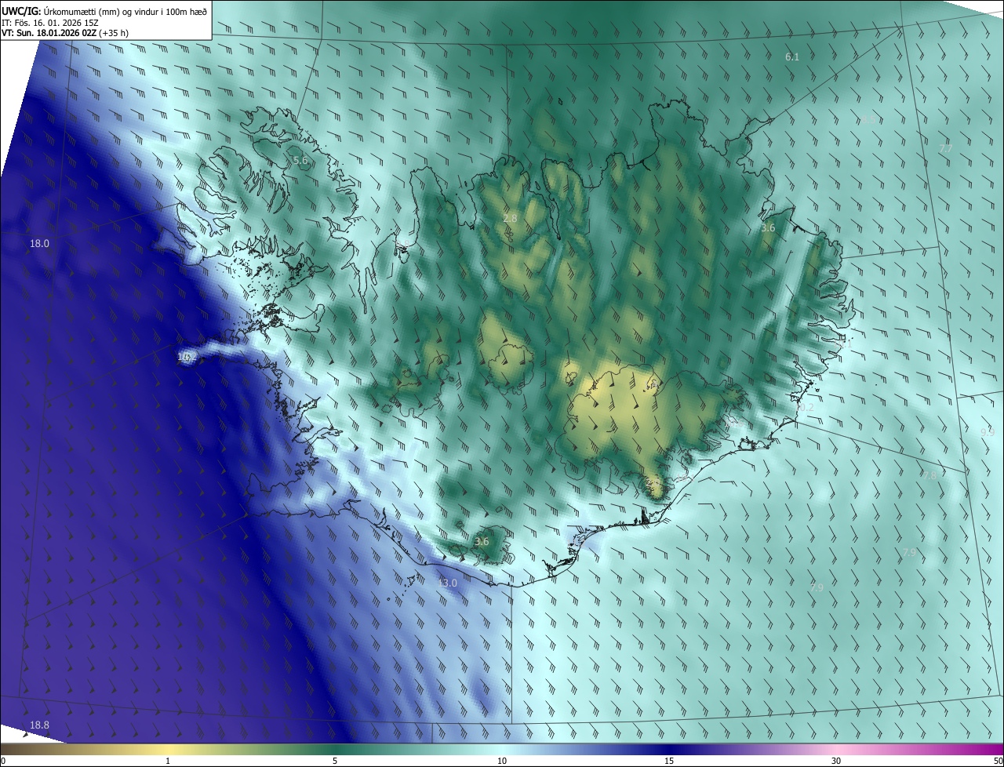
Task: Click the precipitation value 10.2
Action: (x=805, y=408)
